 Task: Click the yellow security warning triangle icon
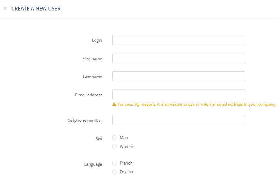click(x=114, y=104)
